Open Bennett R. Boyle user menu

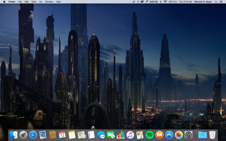click(203, 2)
